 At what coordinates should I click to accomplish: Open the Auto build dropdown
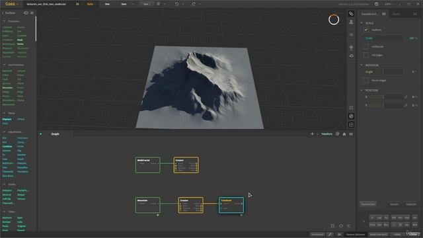91,4
